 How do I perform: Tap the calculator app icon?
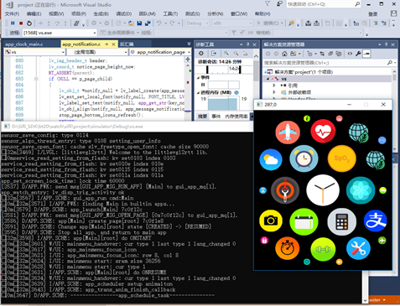[341, 222]
